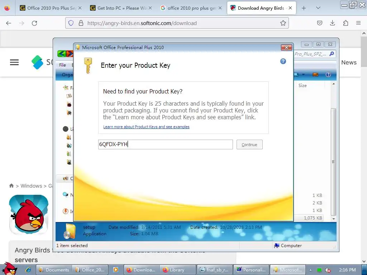Open the Documents taskbar button
Image resolution: width=367 pixels, height=275 pixels.
click(x=54, y=270)
